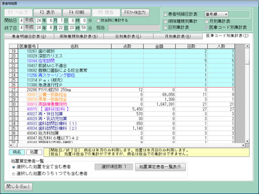Click the start date year field
The height and width of the screenshot is (194, 259).
pyautogui.click(x=39, y=21)
